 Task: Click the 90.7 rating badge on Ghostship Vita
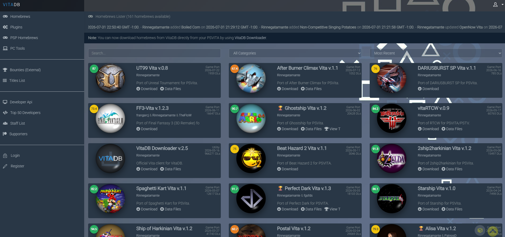235,109
